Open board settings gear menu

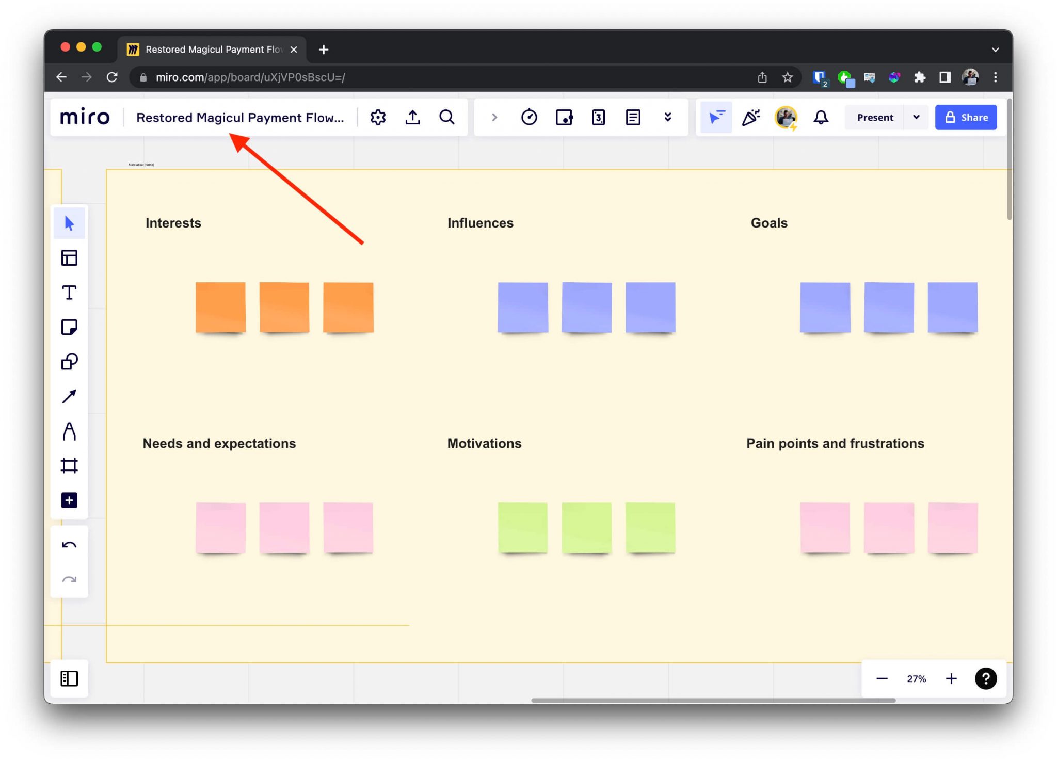pos(378,117)
